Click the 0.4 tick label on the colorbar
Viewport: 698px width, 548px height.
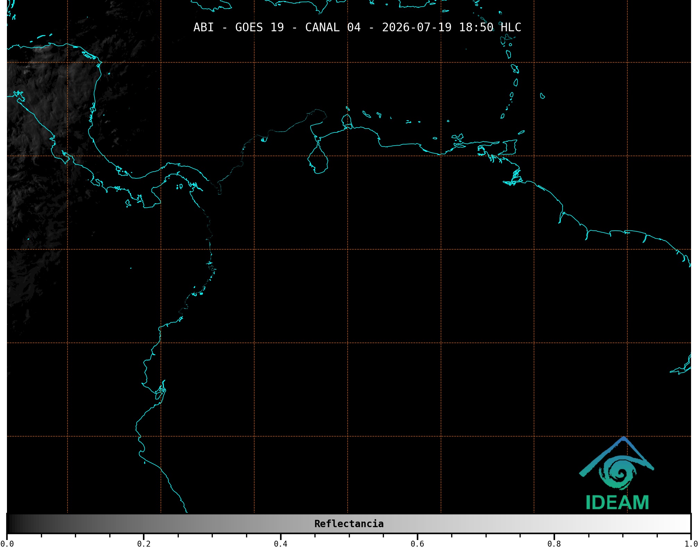(280, 543)
